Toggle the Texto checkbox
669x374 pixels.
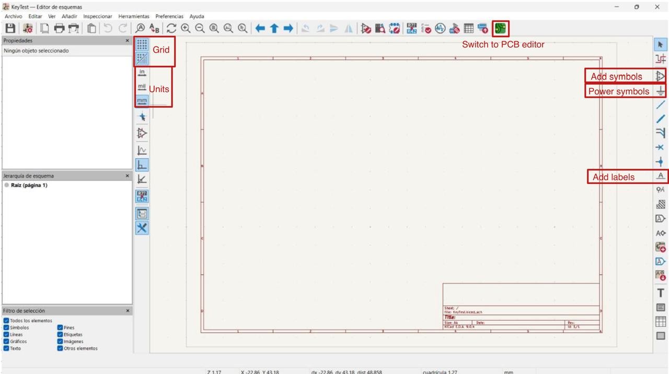point(6,348)
